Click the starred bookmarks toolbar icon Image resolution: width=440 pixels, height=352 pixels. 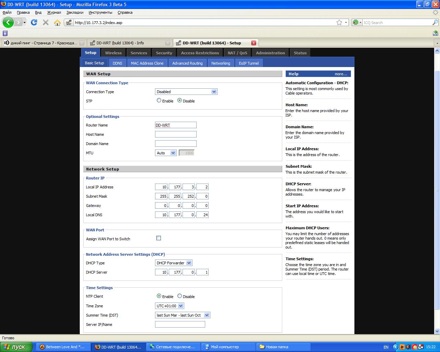click(x=5, y=33)
